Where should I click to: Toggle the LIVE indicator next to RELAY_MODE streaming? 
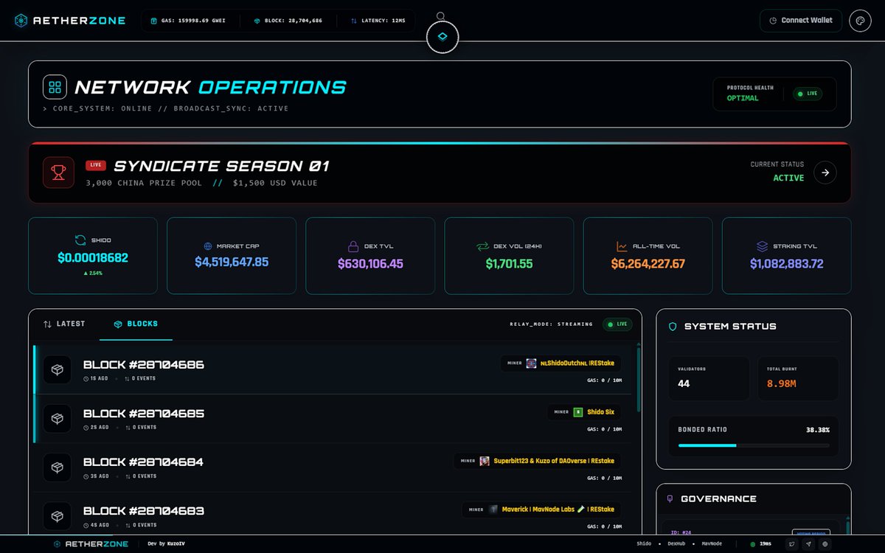[x=617, y=324]
